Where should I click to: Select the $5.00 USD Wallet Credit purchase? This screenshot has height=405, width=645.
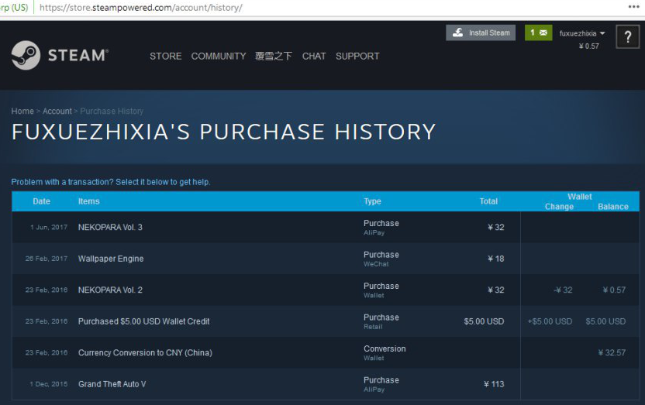[143, 321]
